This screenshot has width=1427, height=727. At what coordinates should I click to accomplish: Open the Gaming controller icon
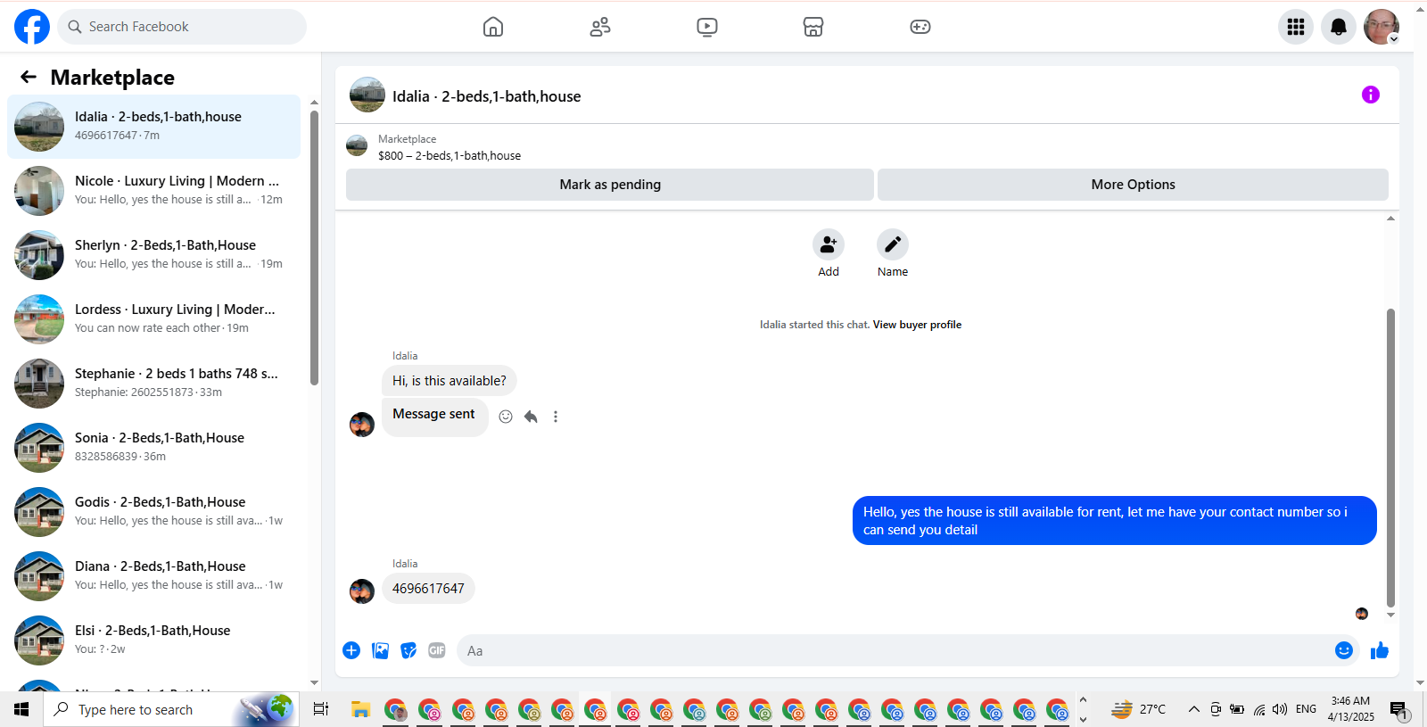[920, 27]
